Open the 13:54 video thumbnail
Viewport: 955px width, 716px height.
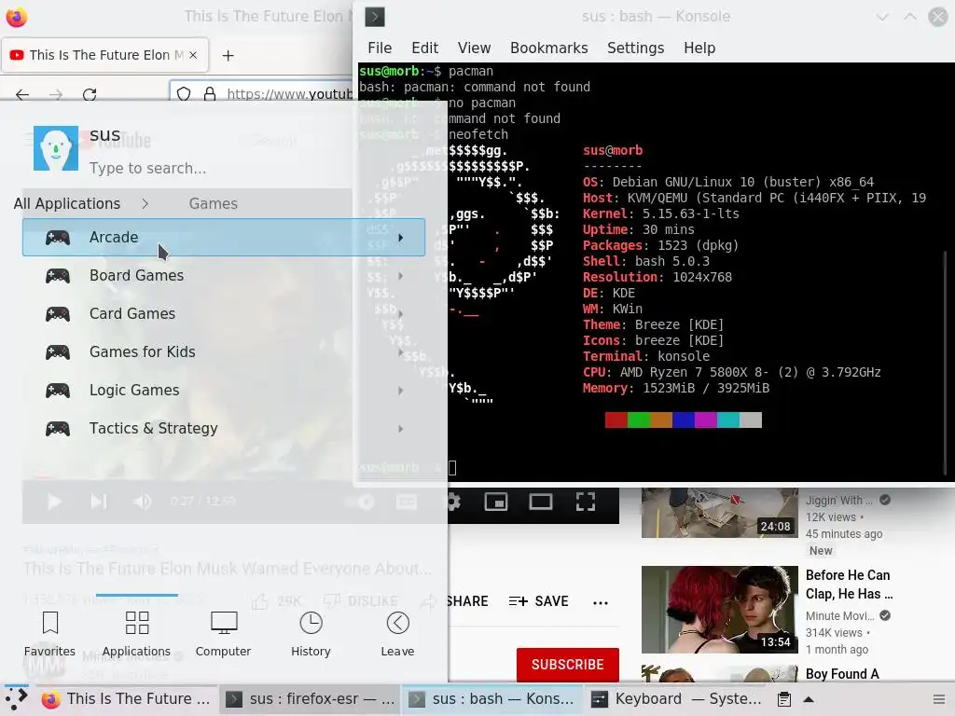point(719,610)
